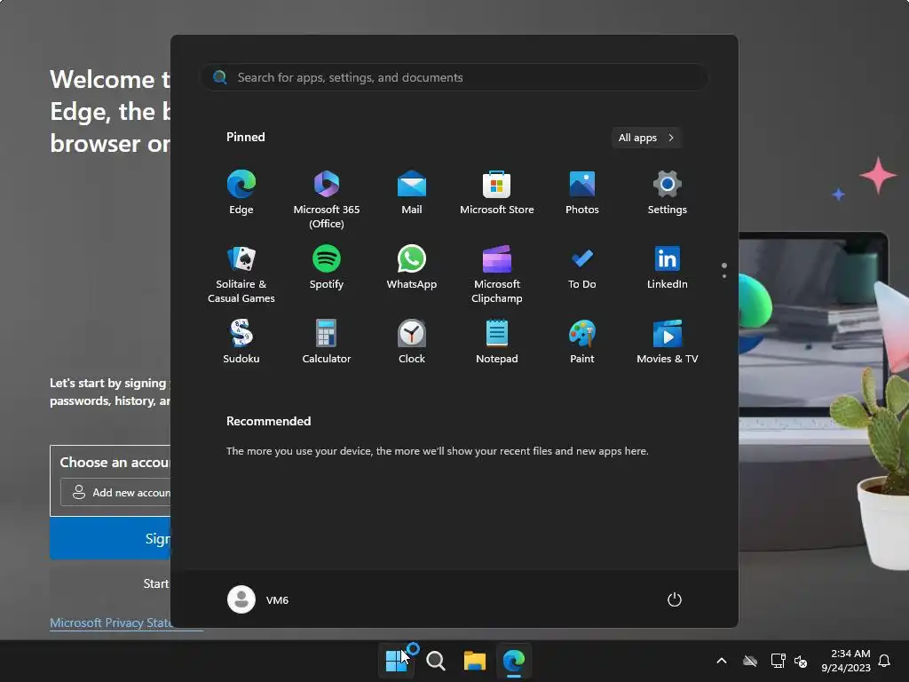This screenshot has width=909, height=682.
Task: Open Settings from pinned apps
Action: [x=668, y=193]
